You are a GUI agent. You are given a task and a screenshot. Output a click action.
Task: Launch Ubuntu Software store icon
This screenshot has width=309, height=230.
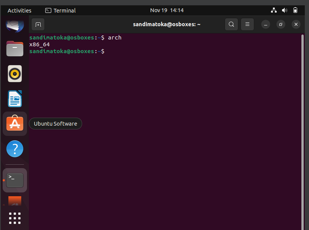pos(15,124)
